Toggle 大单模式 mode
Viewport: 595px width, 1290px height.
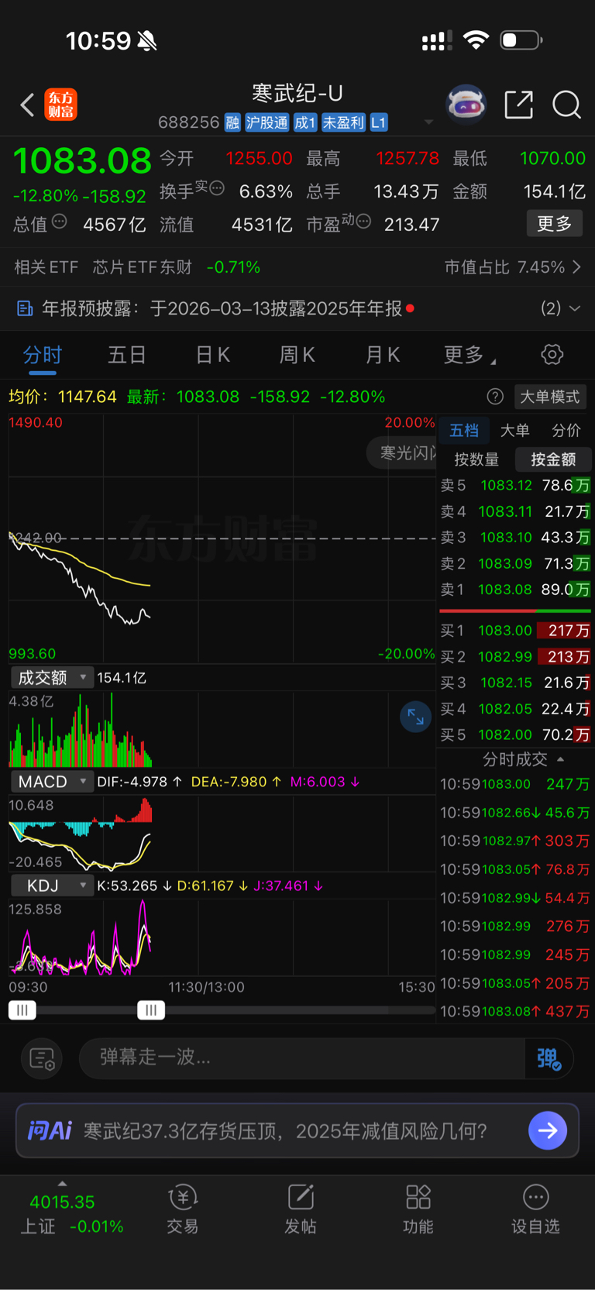550,397
